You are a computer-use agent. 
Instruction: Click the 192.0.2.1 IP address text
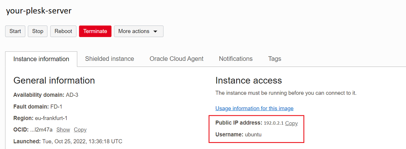click(273, 123)
